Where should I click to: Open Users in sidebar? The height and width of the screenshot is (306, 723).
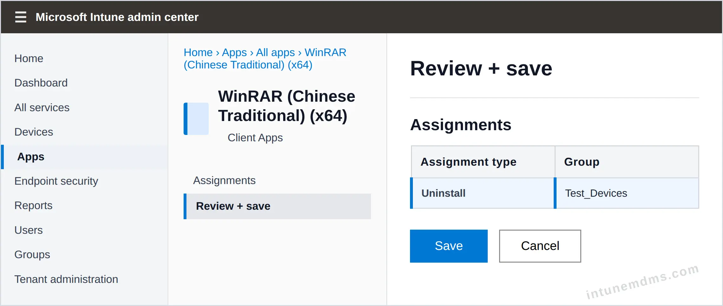[x=29, y=230]
